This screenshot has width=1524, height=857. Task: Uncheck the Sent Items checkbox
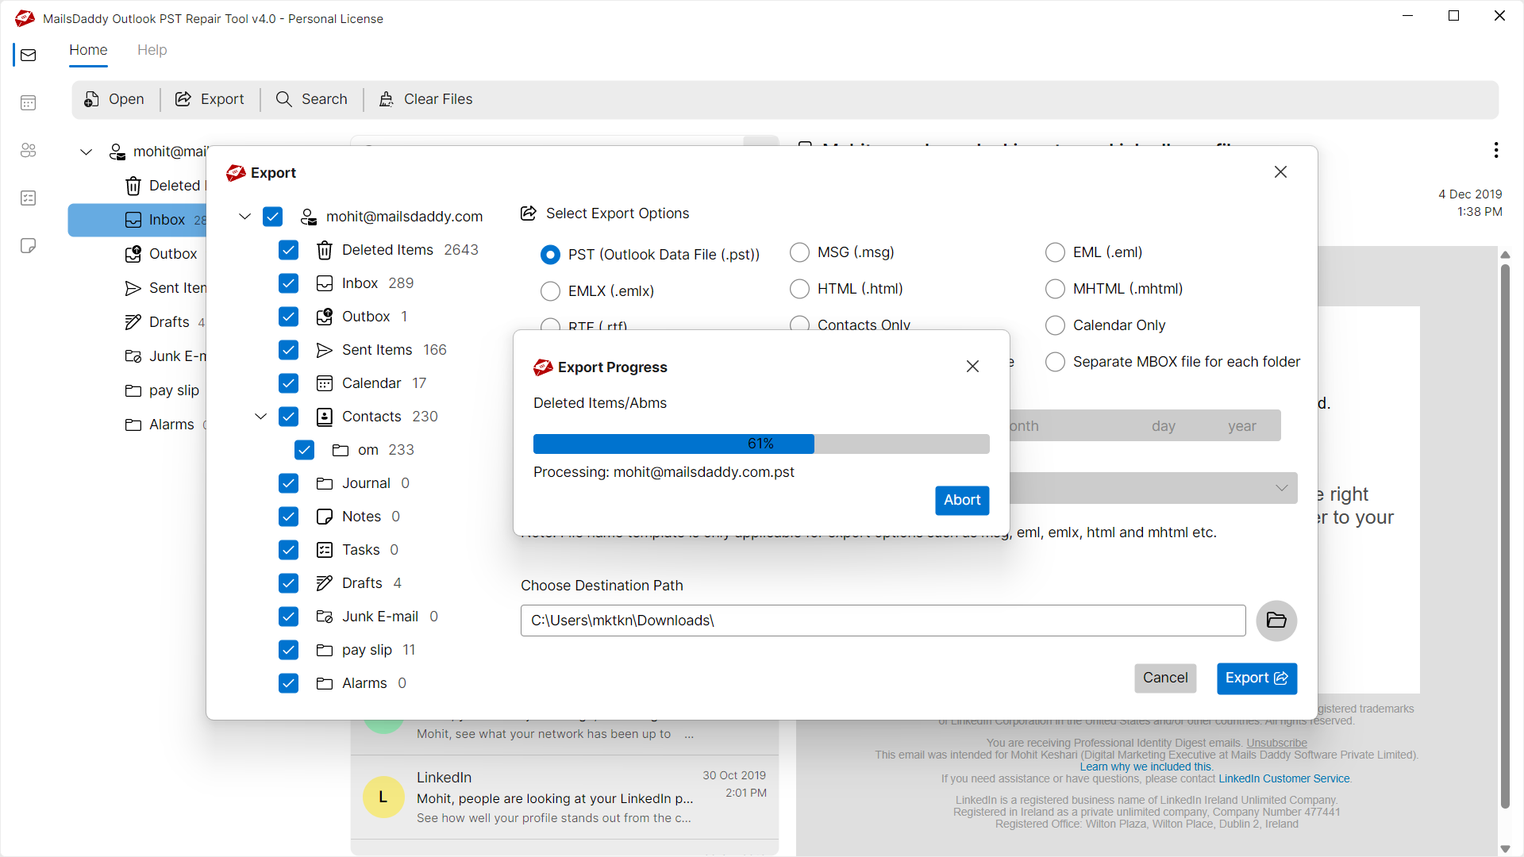coord(288,350)
